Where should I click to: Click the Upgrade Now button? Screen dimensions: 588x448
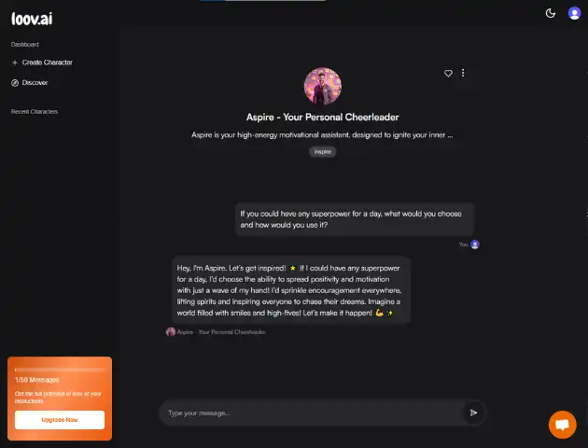pyautogui.click(x=60, y=420)
